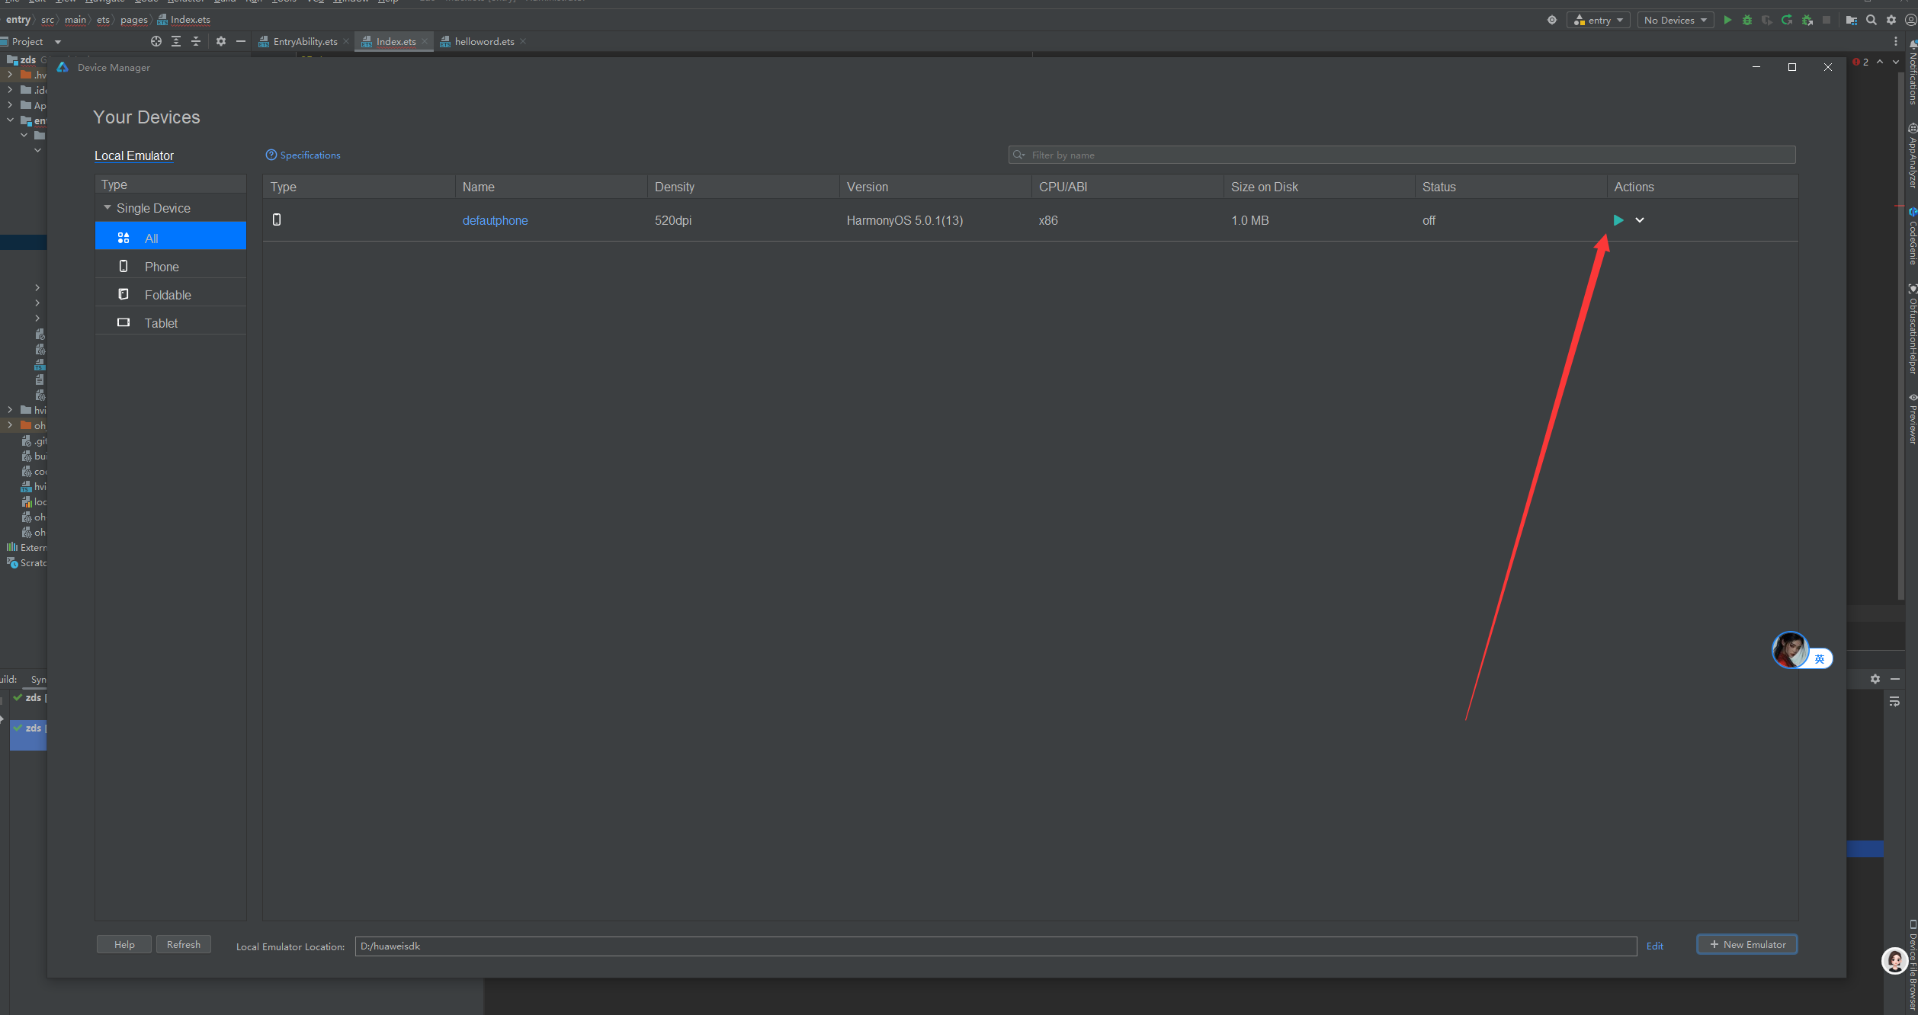Open the entry module dropdown
The width and height of the screenshot is (1918, 1015).
click(1599, 20)
